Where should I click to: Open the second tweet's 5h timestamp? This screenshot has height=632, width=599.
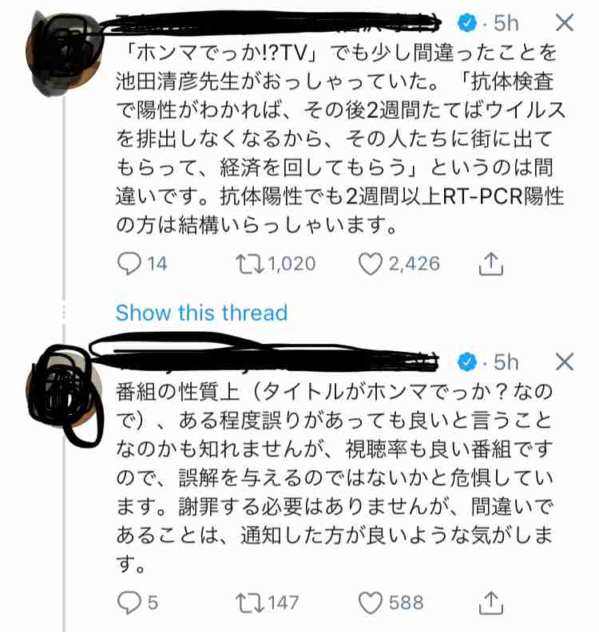505,362
